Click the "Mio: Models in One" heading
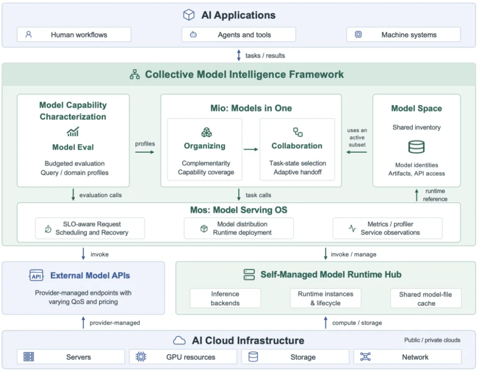 [x=251, y=108]
